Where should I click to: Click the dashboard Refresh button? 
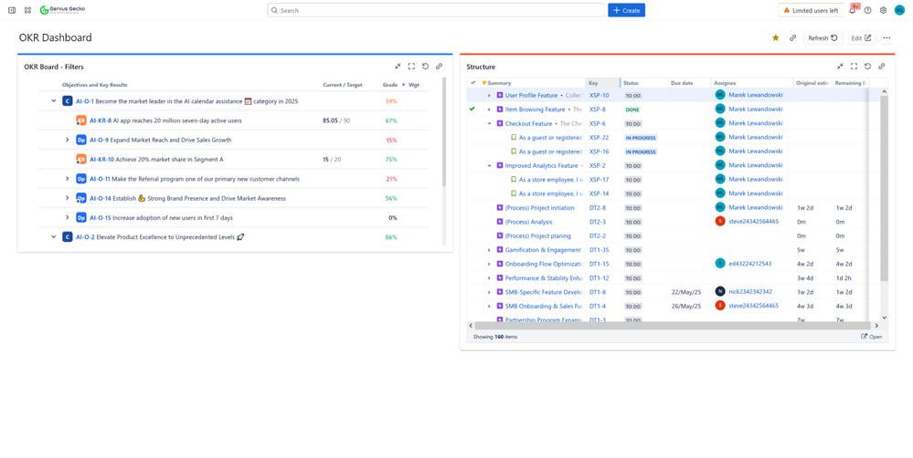coord(823,37)
